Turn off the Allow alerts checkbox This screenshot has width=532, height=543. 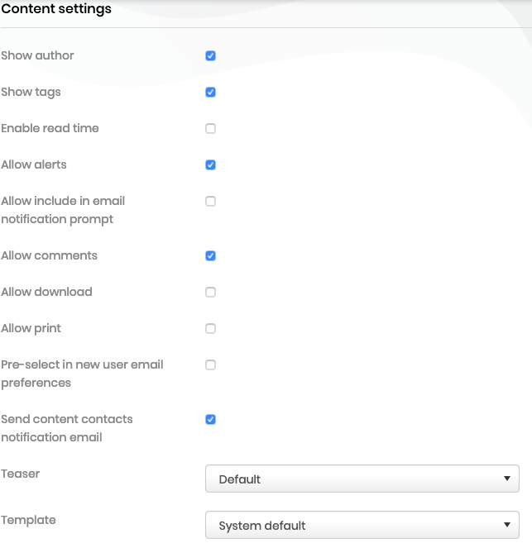(211, 165)
